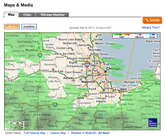Select the Map tab

(x=11, y=15)
